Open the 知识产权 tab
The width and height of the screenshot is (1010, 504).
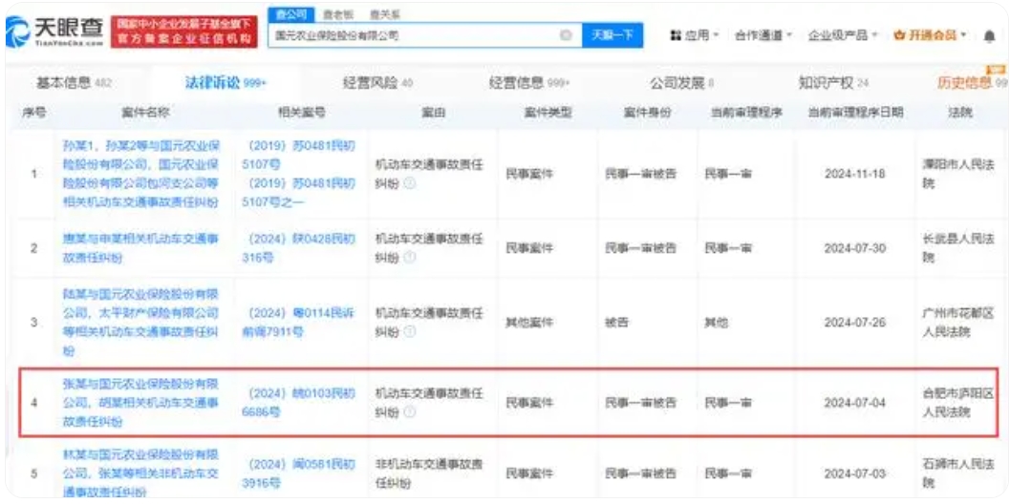click(x=833, y=82)
